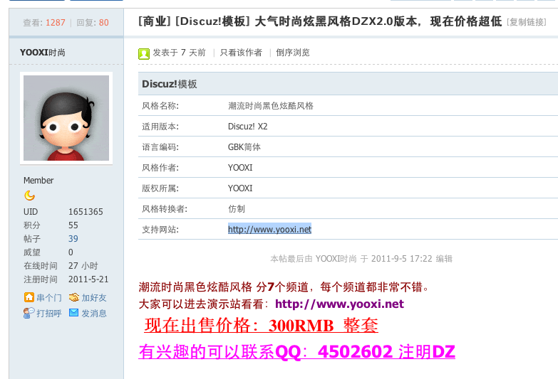This screenshot has width=558, height=379.
Task: Click the handshake 加好友 icon
Action: [74, 297]
